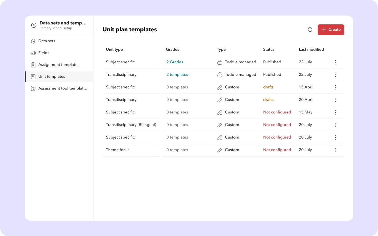
Task: Select Unit templates in sidebar
Action: point(59,76)
